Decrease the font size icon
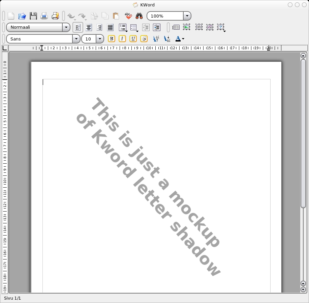Viewport: 309px width, 303px height. click(167, 39)
